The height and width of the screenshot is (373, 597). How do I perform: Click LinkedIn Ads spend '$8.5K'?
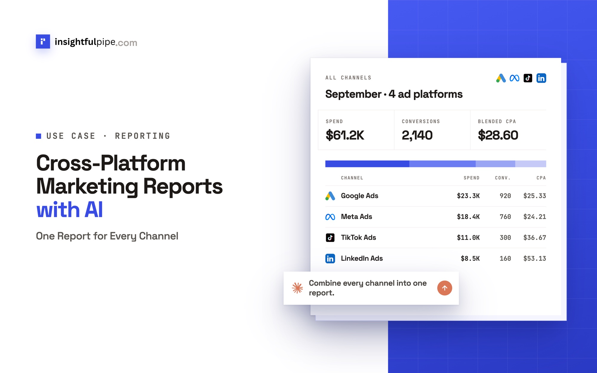(470, 258)
